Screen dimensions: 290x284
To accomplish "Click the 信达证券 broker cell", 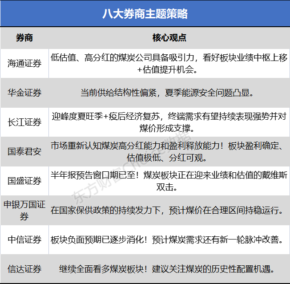I will 24,269.
